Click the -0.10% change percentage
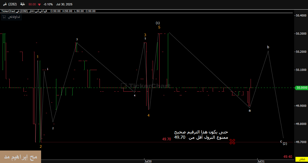 (48, 4)
